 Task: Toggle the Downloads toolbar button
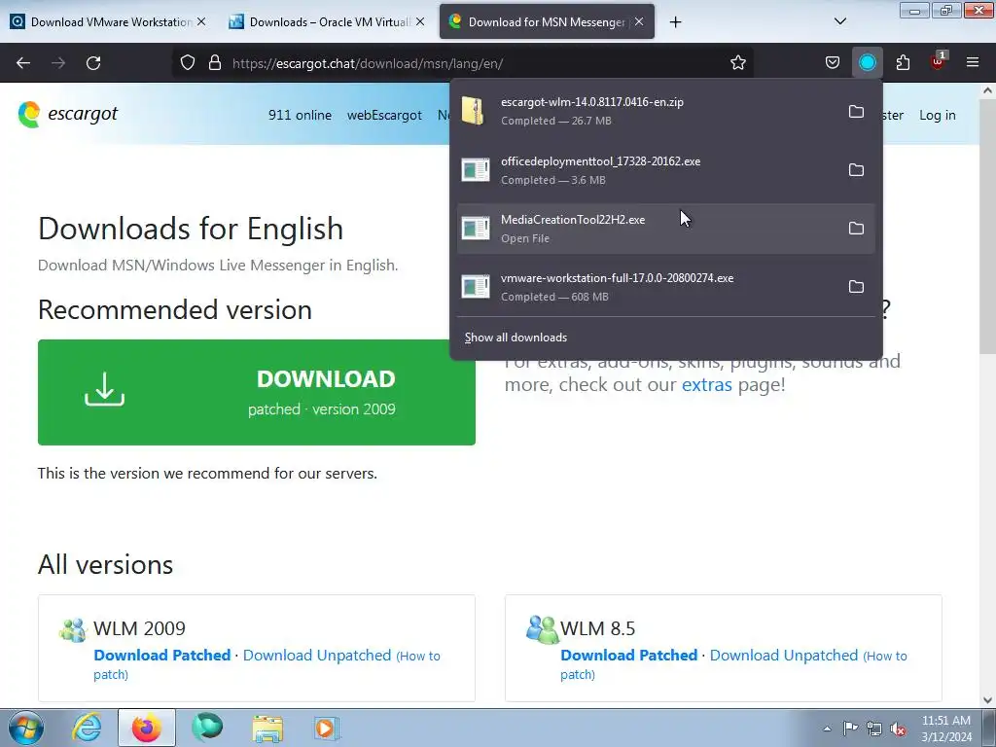pos(867,62)
